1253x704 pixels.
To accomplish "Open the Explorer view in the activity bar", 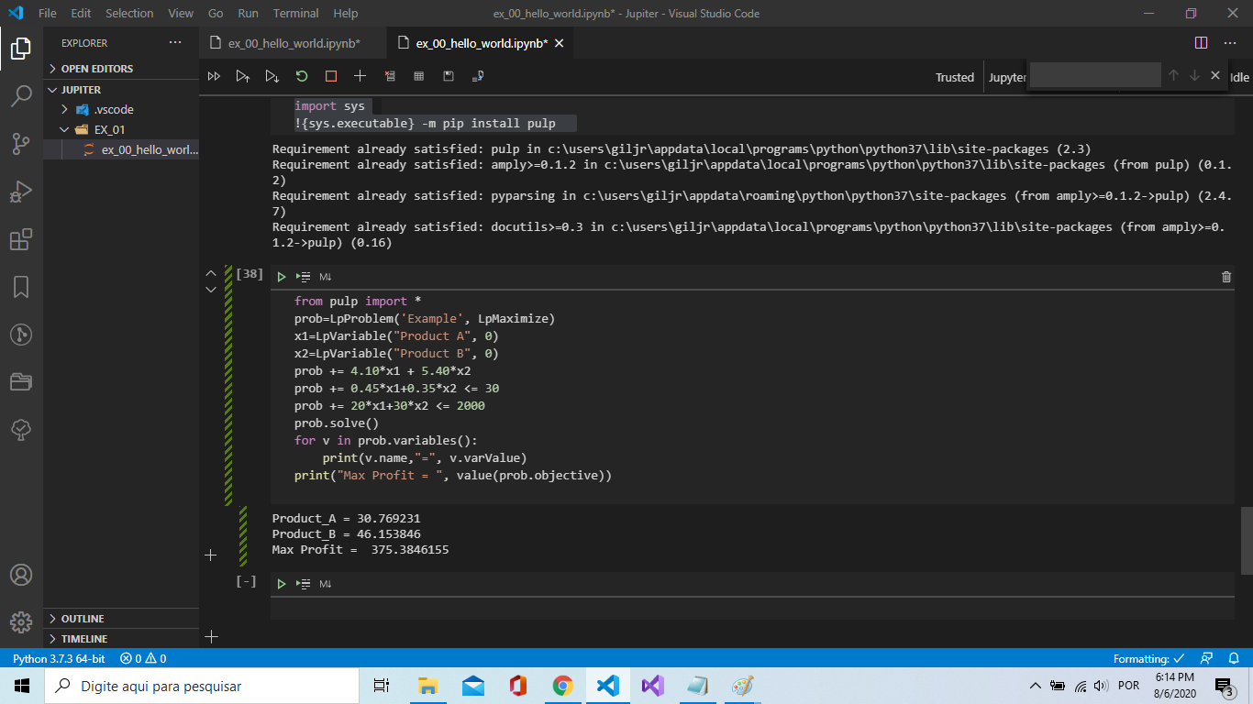I will coord(21,48).
